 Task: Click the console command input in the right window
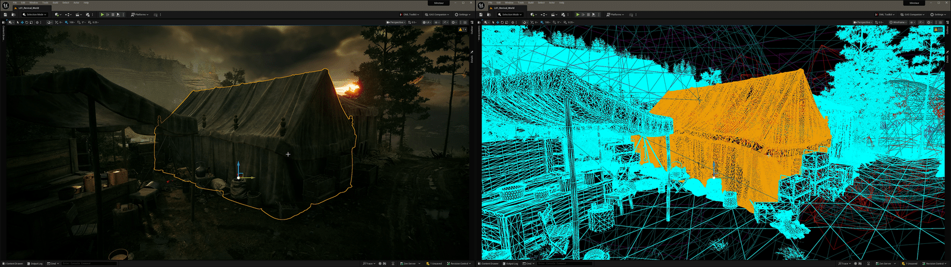[565, 263]
